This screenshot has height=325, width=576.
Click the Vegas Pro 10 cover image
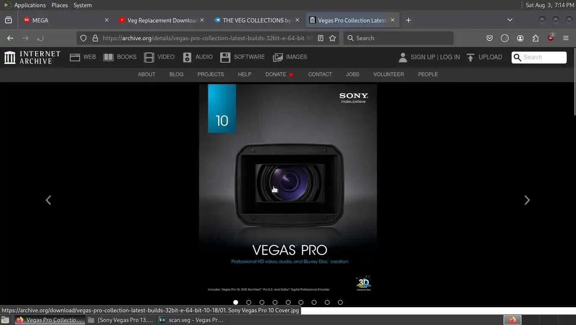(288, 189)
